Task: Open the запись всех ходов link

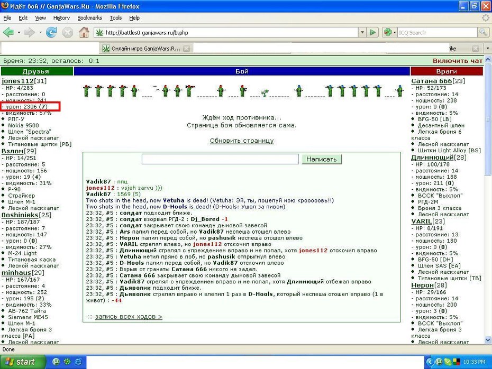Action: pyautogui.click(x=129, y=316)
